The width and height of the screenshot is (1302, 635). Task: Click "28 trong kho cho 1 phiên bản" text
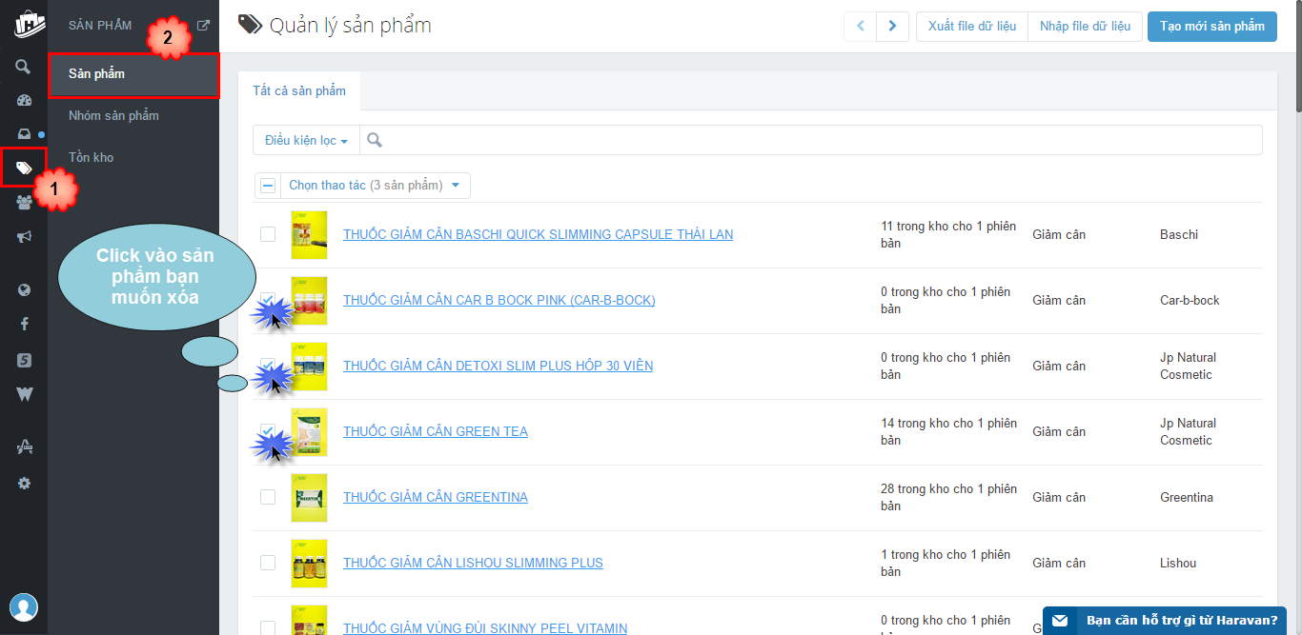pyautogui.click(x=948, y=497)
